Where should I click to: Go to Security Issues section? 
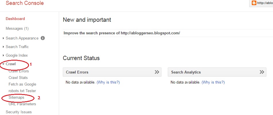click(19, 112)
